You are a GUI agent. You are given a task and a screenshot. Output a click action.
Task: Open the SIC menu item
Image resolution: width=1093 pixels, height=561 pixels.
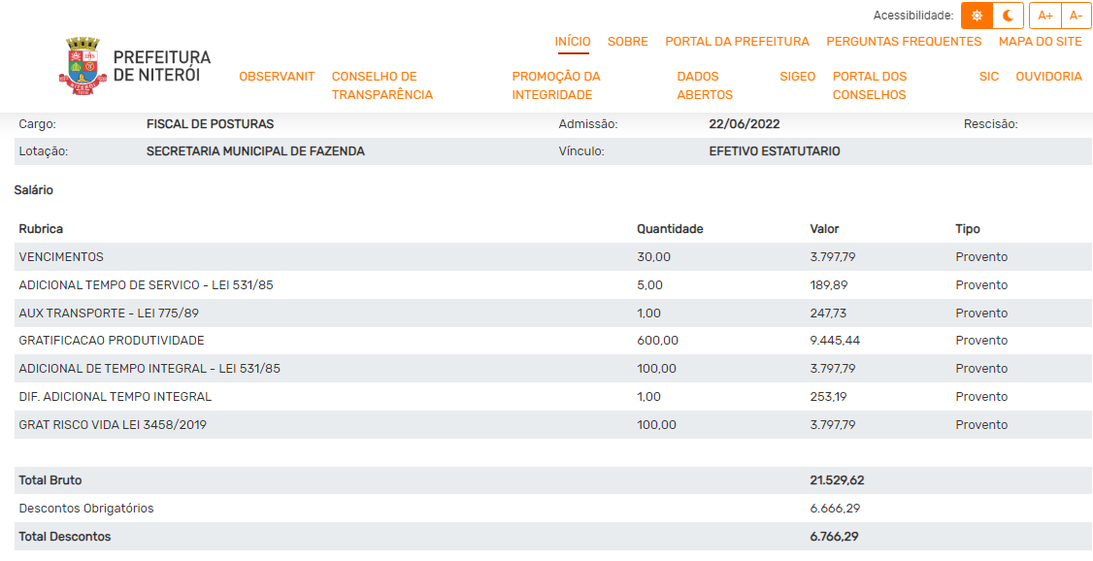click(988, 77)
